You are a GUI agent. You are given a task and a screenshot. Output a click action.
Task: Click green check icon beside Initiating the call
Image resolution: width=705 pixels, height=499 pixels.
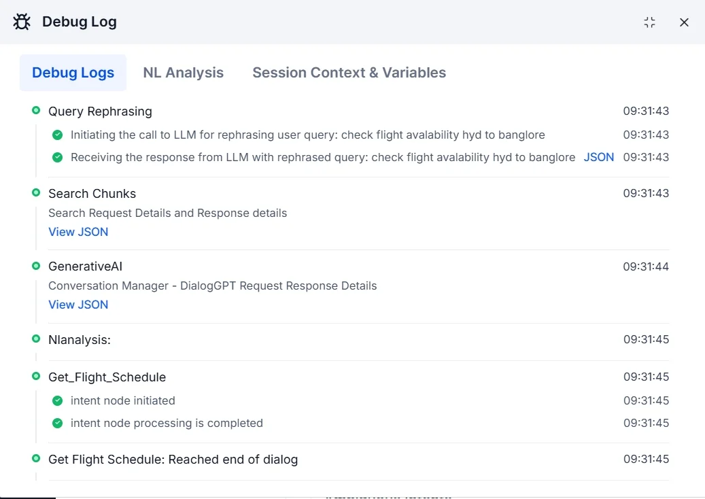click(x=58, y=135)
